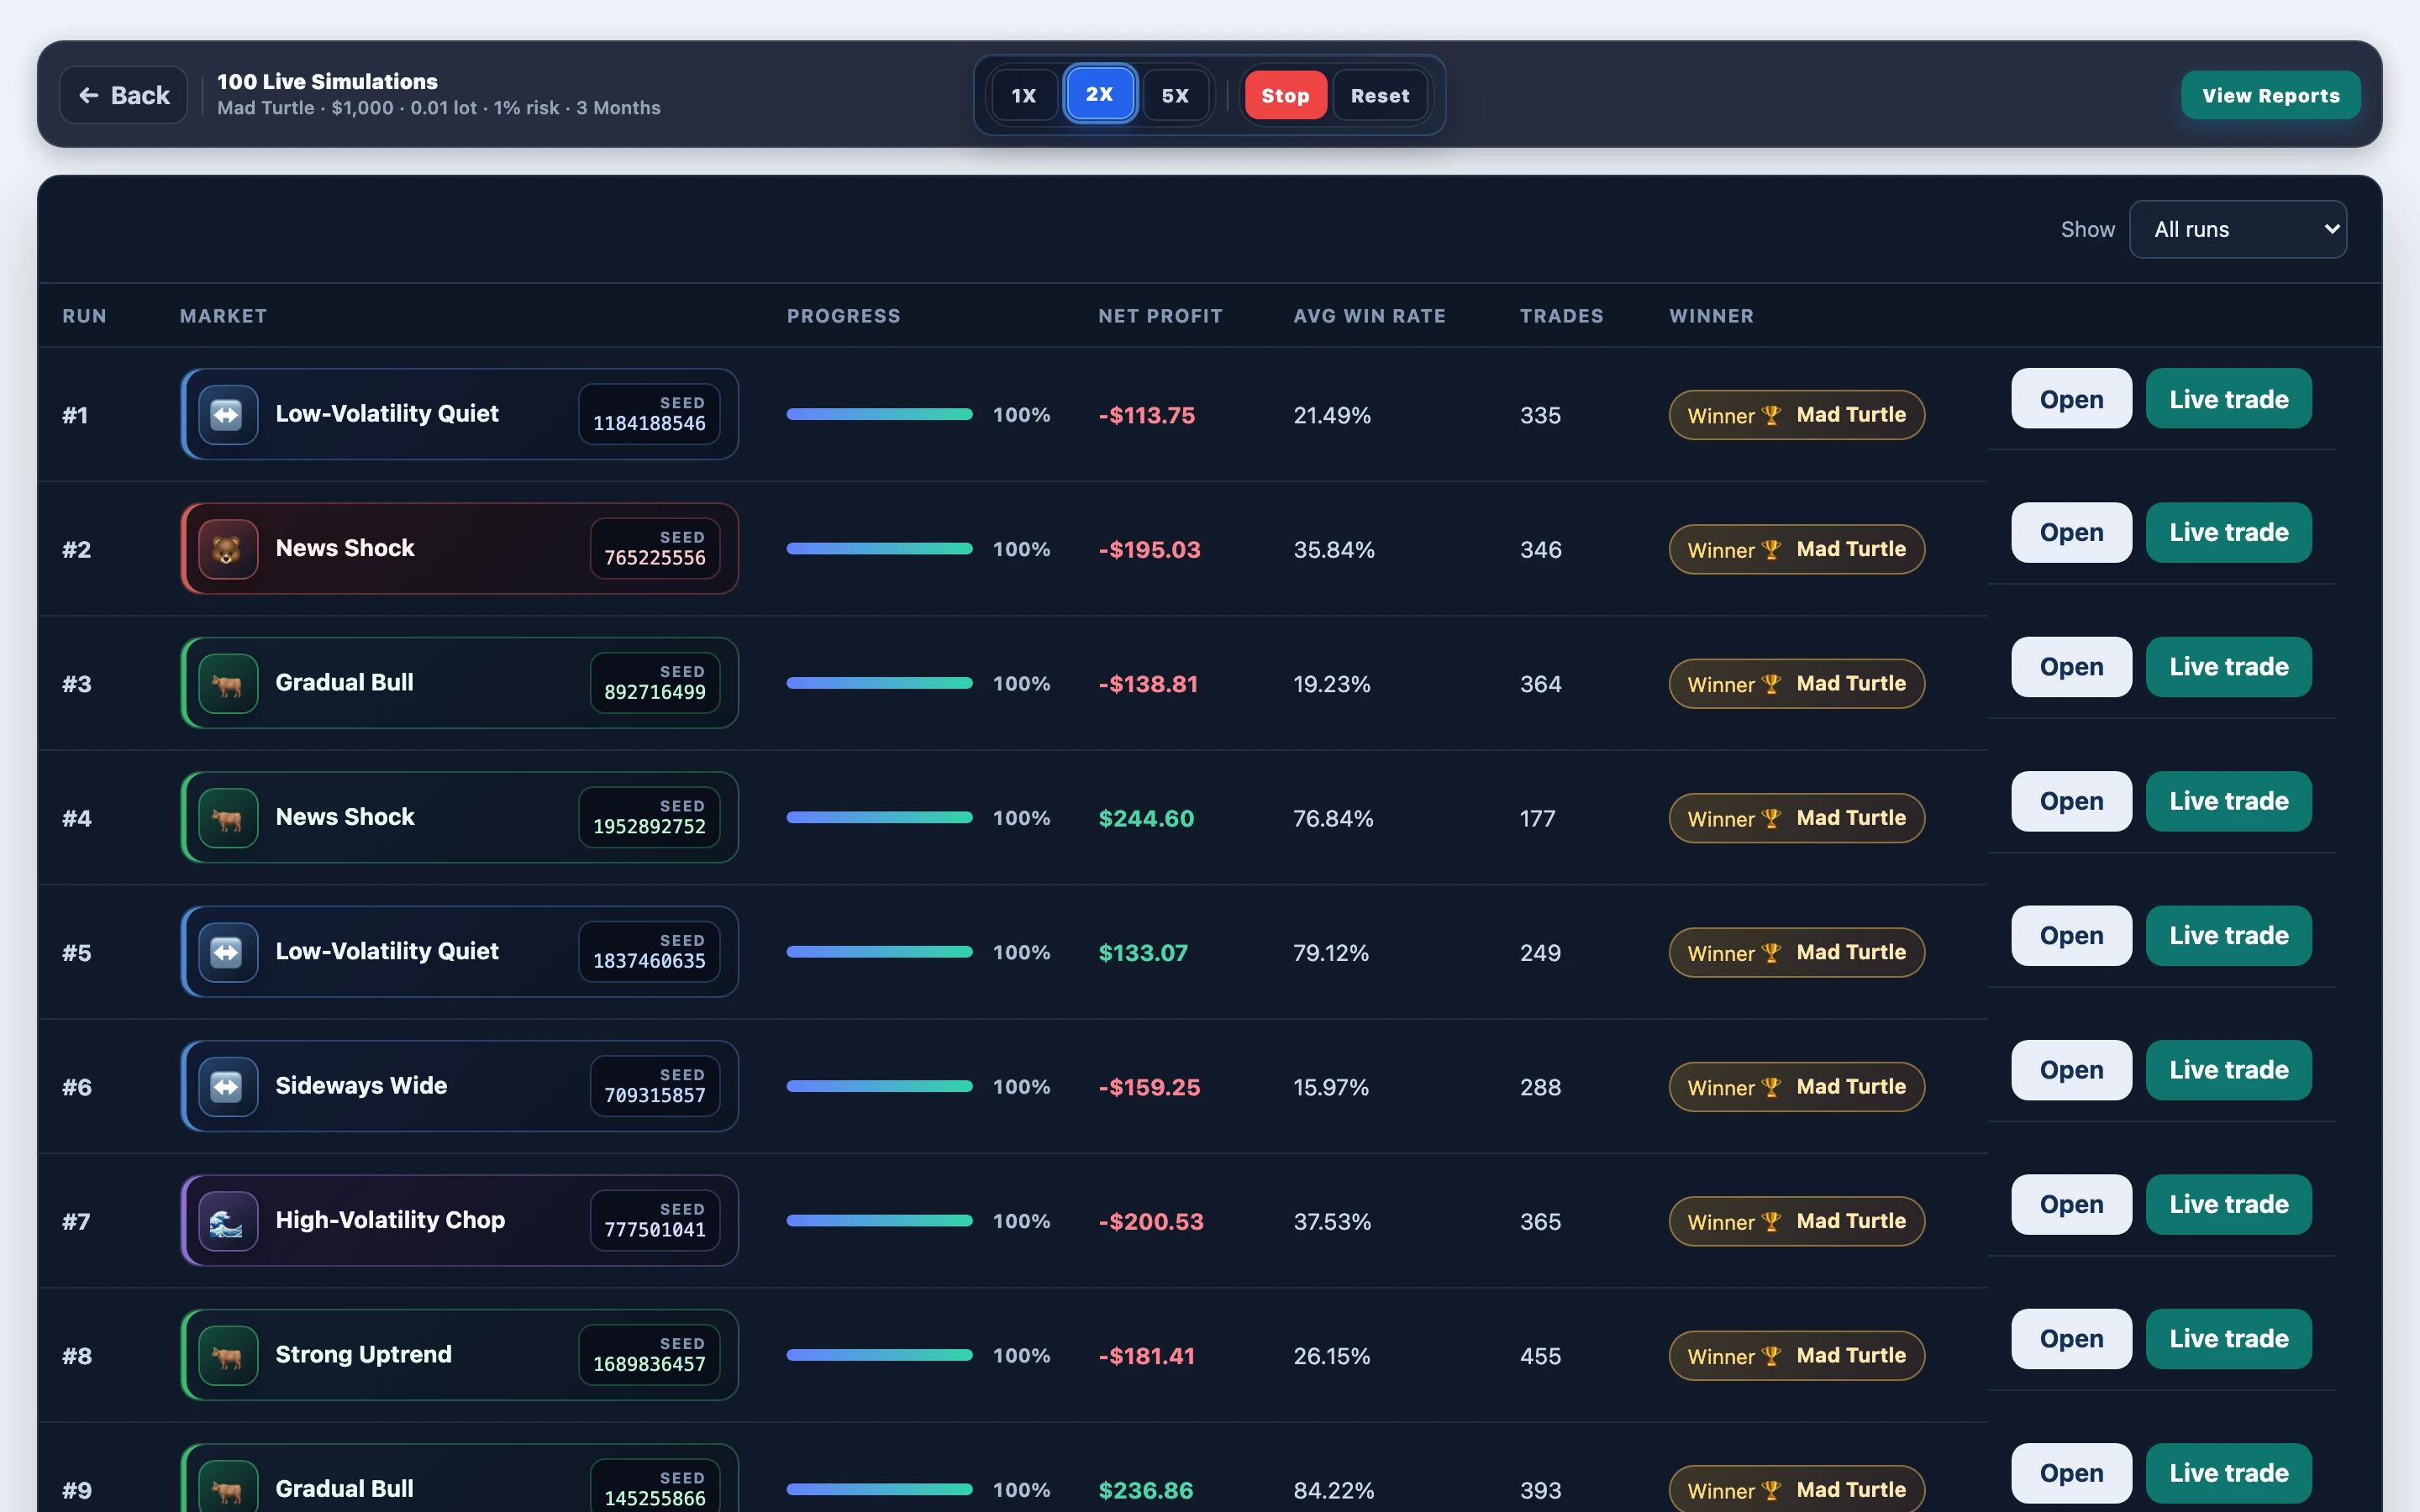Image resolution: width=2420 pixels, height=1512 pixels.
Task: Click the progress bar of run #6
Action: point(879,1086)
